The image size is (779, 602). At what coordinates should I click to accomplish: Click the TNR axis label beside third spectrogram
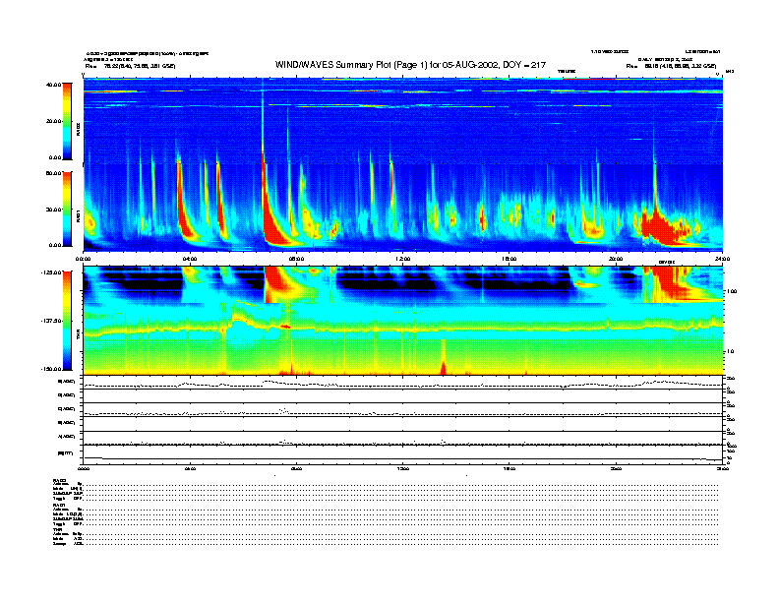(x=78, y=336)
